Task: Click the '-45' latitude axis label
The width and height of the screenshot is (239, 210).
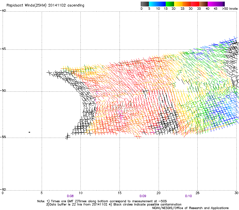Action: [3, 49]
